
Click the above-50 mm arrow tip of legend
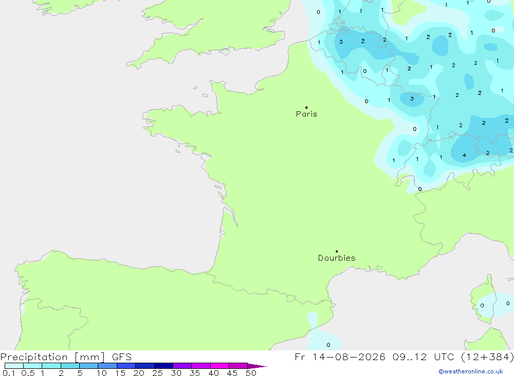tap(257, 366)
